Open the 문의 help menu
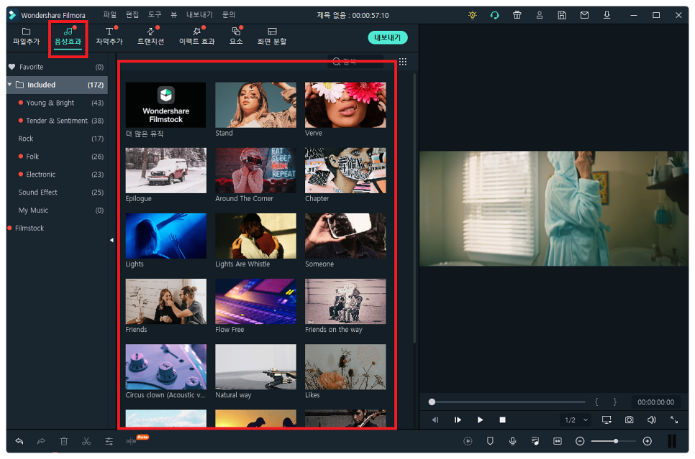Image resolution: width=695 pixels, height=459 pixels. click(229, 15)
